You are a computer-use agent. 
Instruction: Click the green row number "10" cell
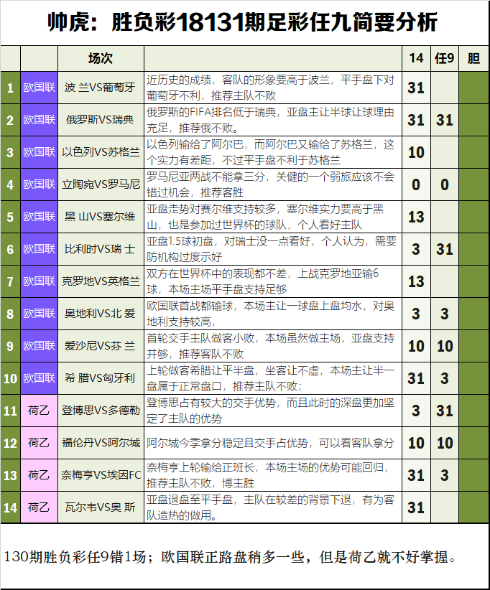[10, 378]
